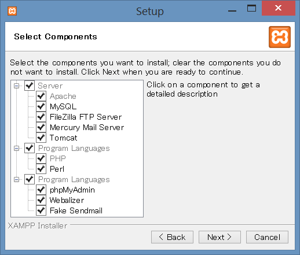Image resolution: width=300 pixels, height=255 pixels.
Task: Toggle the Perl checkbox
Action: tap(41, 169)
